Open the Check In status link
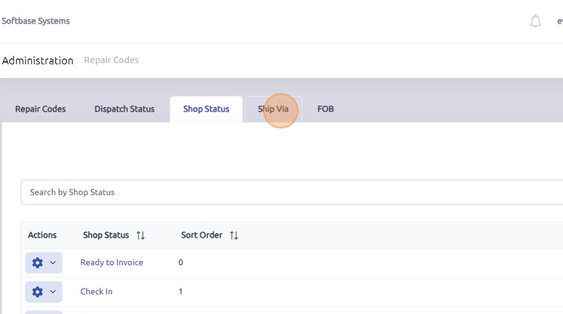The image size is (563, 314). coord(96,292)
